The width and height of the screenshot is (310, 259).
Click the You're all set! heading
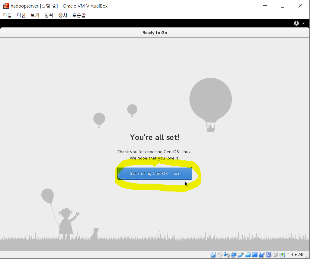pos(155,137)
